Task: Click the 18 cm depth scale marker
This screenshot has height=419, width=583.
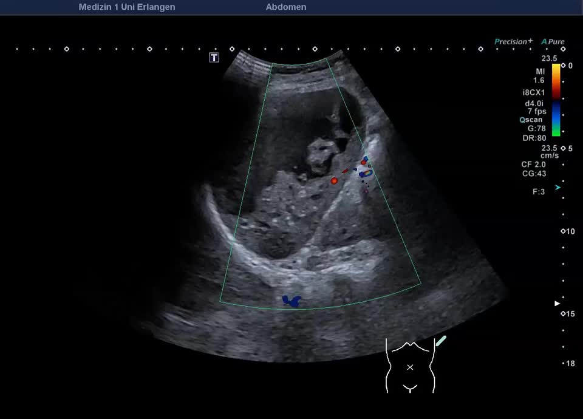Action: pyautogui.click(x=569, y=363)
